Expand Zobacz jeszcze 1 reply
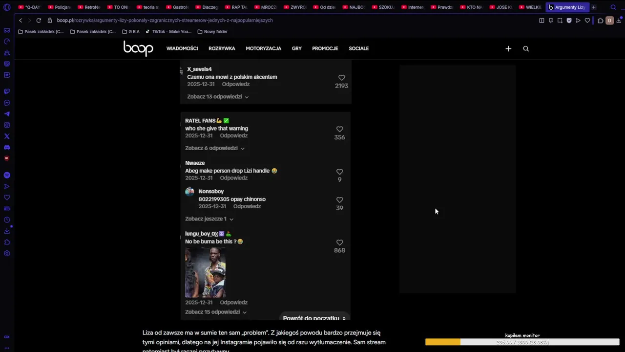625x352 pixels. [x=209, y=219]
